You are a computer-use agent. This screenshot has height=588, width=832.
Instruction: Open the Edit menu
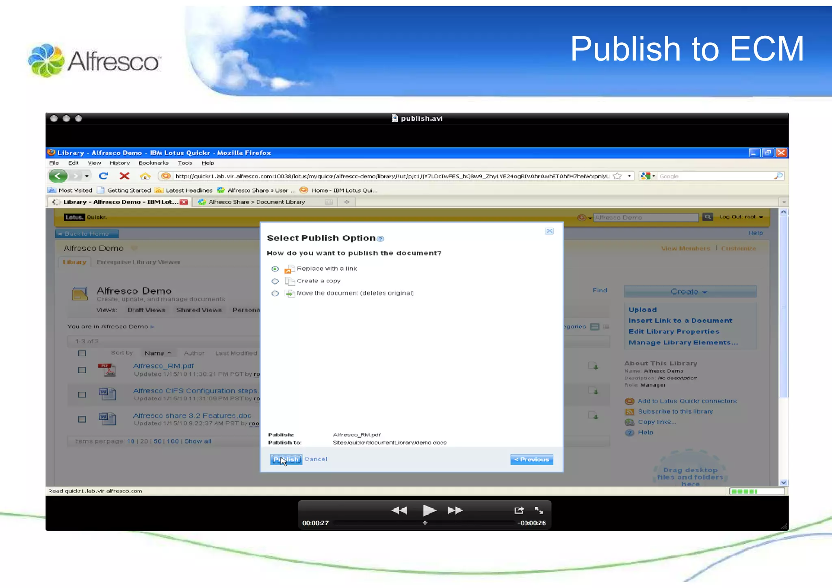(73, 163)
